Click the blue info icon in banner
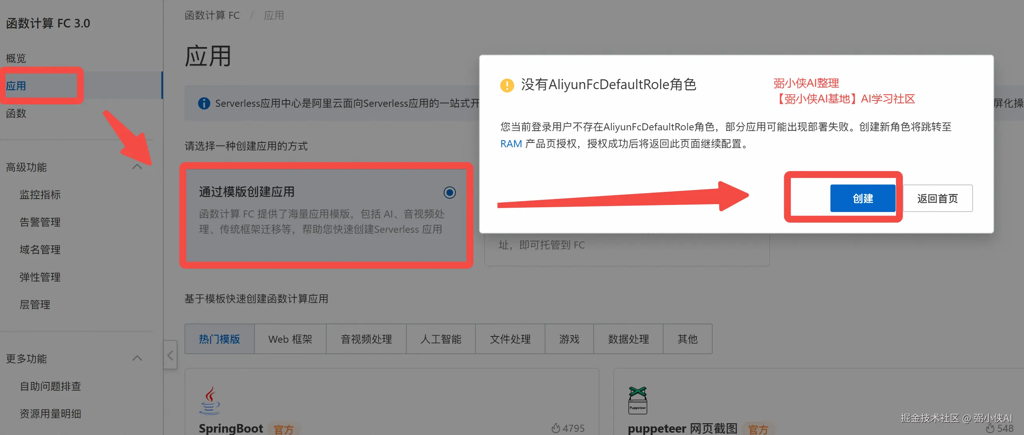Image resolution: width=1024 pixels, height=435 pixels. [204, 103]
